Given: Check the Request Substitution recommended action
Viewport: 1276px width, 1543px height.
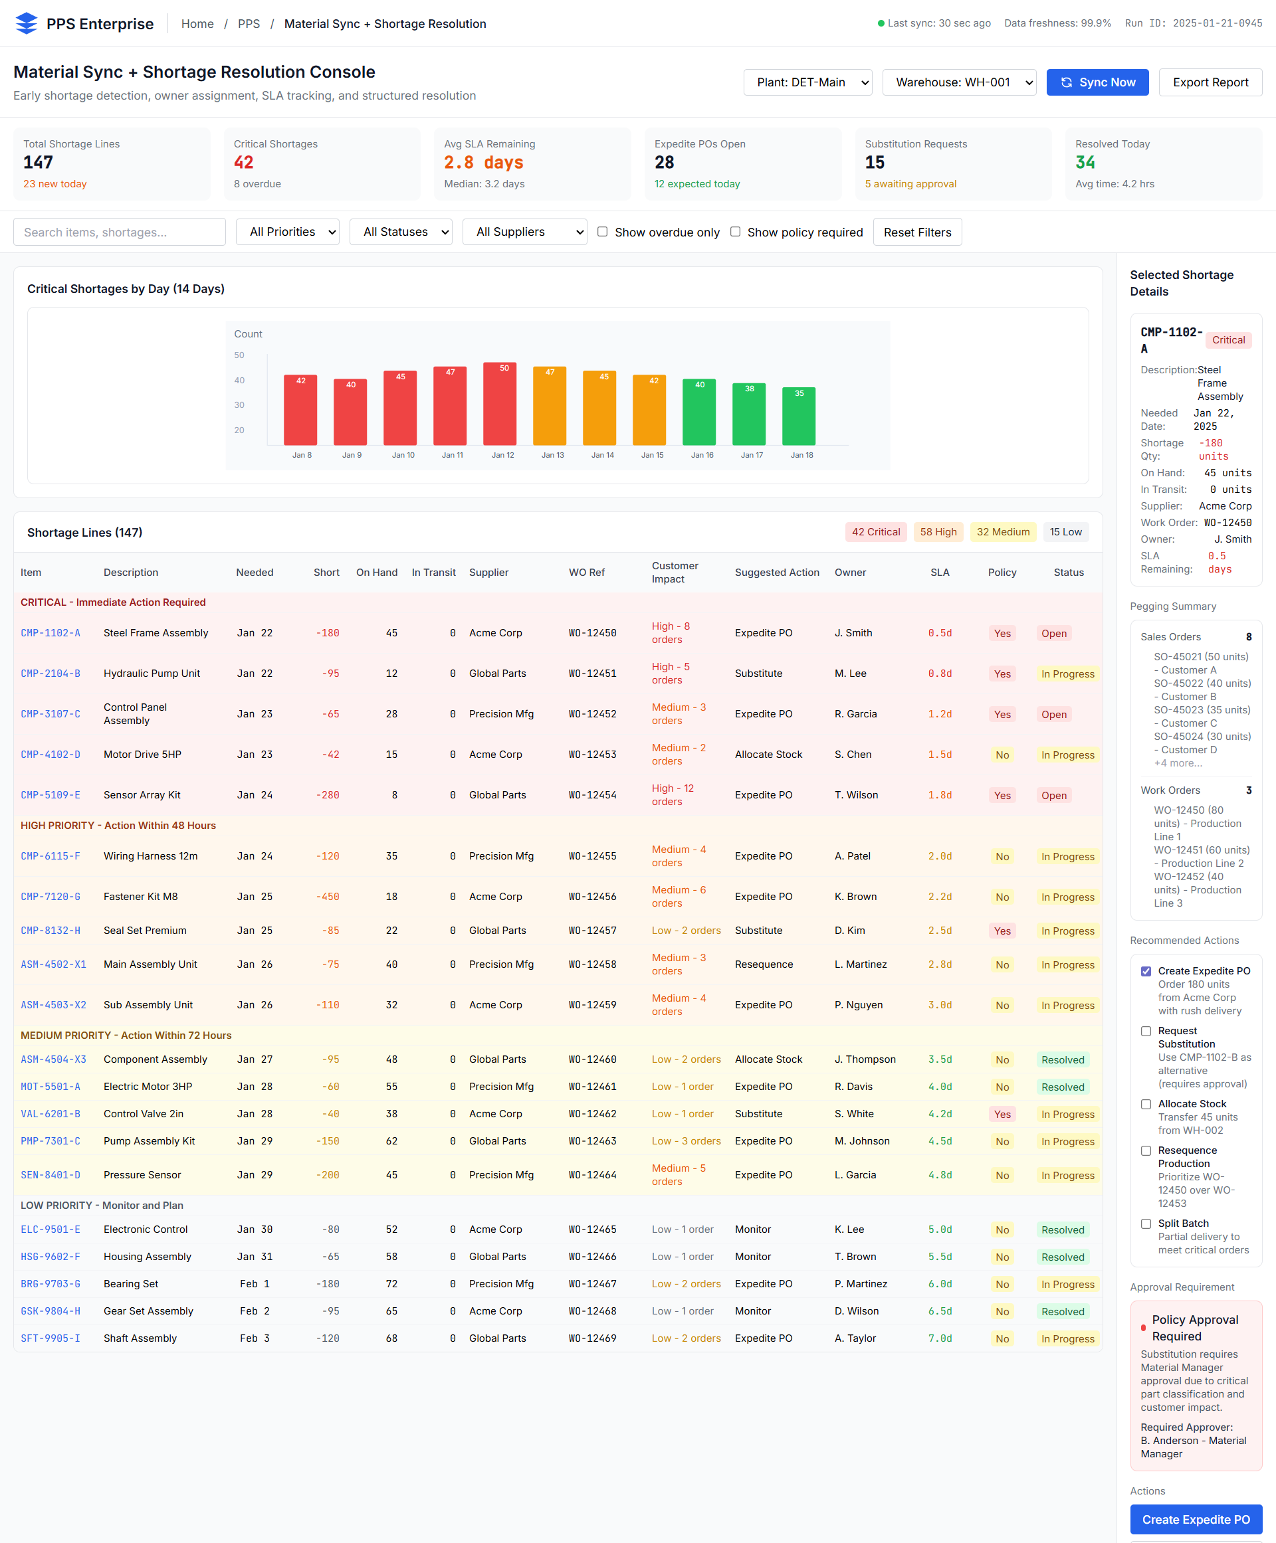Looking at the screenshot, I should [x=1145, y=1031].
